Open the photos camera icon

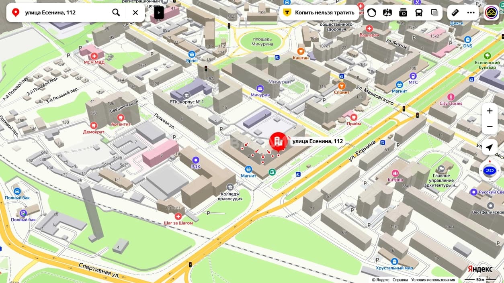pos(403,12)
